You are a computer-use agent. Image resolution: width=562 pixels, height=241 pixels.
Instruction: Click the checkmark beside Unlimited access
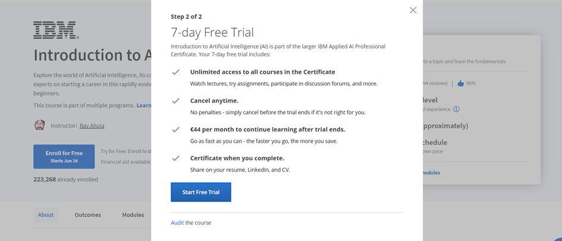point(175,72)
